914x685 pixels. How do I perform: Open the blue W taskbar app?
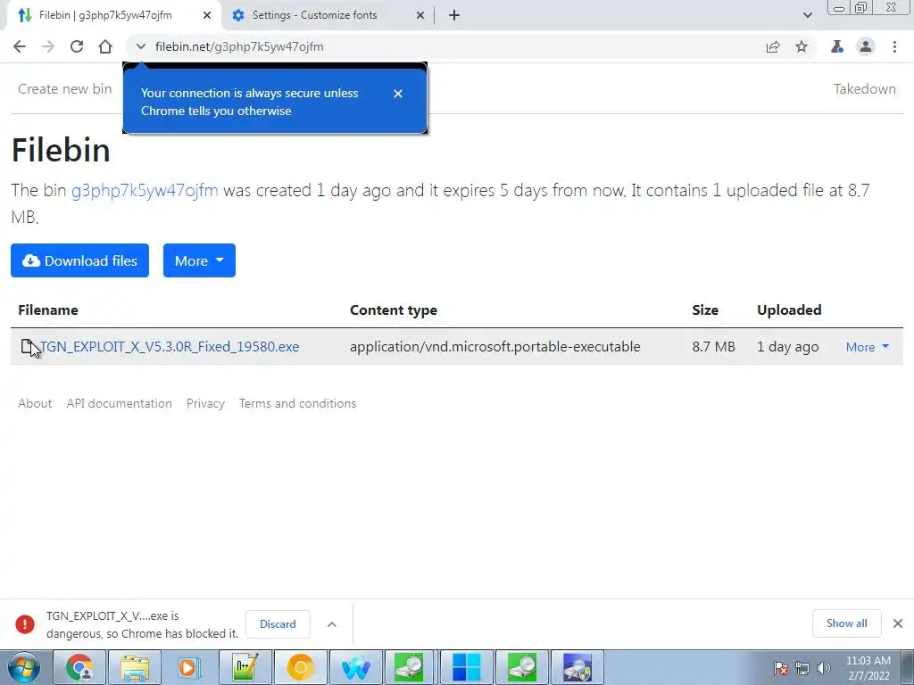pyautogui.click(x=355, y=667)
